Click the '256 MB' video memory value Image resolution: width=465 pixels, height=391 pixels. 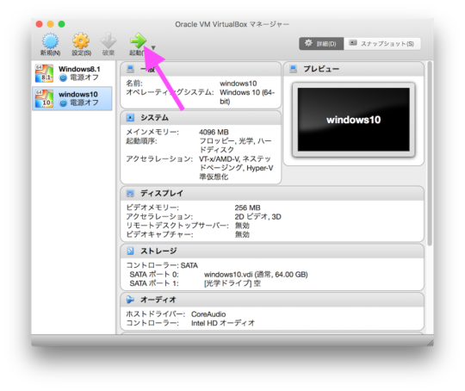pos(248,208)
